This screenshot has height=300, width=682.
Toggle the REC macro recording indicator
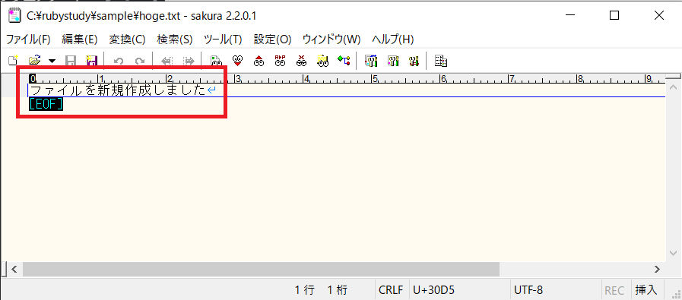tap(614, 290)
